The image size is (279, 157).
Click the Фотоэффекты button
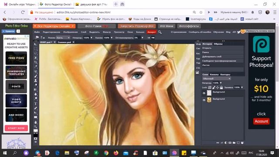coord(189,26)
